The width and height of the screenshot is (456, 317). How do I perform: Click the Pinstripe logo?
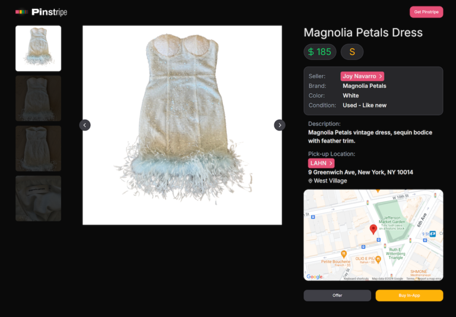(x=41, y=12)
